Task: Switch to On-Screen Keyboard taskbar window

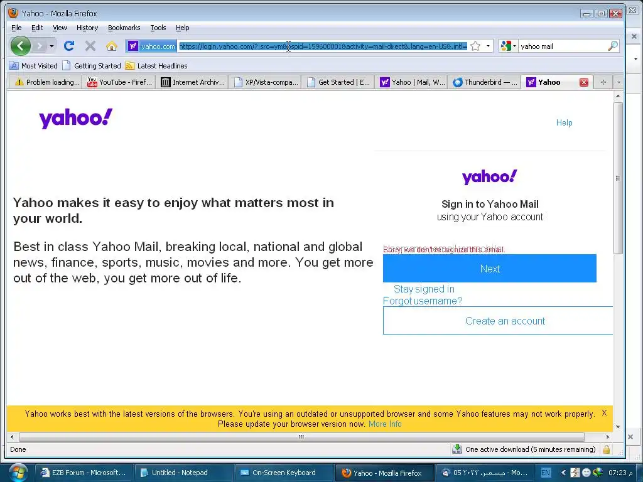Action: pyautogui.click(x=284, y=473)
